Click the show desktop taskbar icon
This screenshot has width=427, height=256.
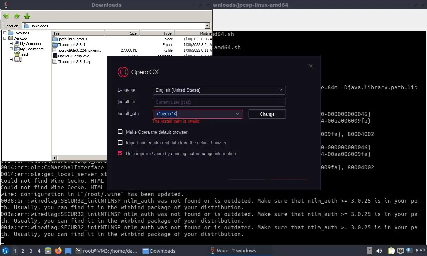[68, 251]
